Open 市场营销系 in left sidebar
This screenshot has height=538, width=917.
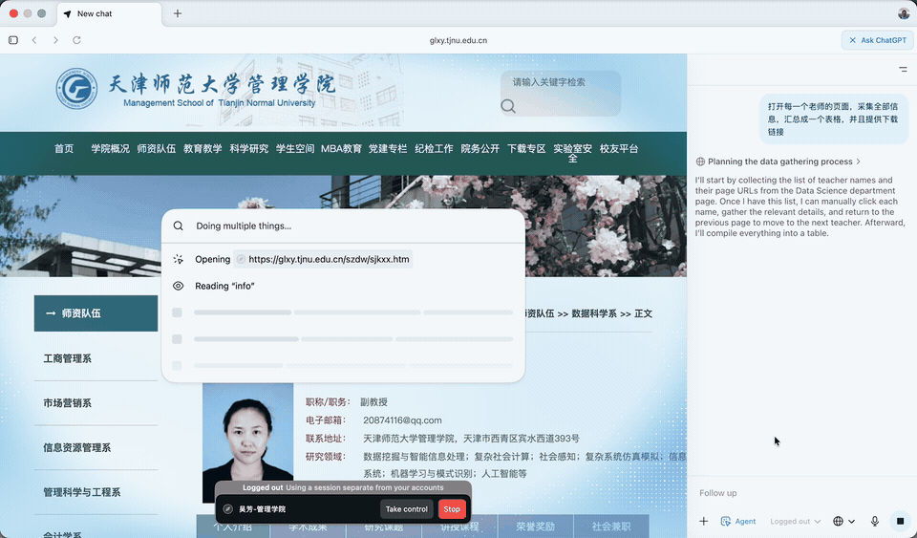(68, 403)
